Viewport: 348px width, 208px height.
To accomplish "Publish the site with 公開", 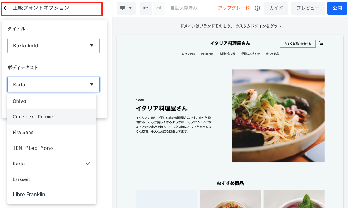I will point(337,8).
